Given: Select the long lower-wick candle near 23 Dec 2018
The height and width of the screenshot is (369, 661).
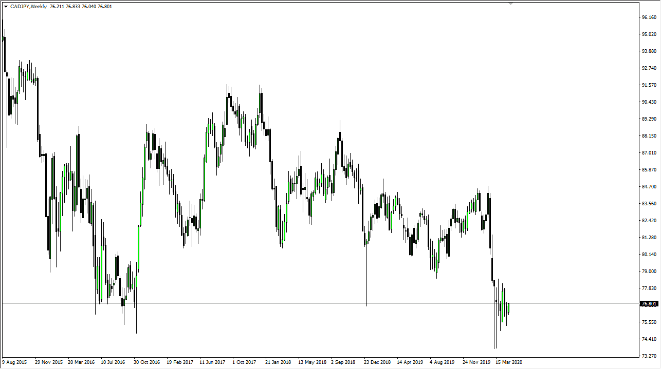Looking at the screenshot, I should 366,267.
